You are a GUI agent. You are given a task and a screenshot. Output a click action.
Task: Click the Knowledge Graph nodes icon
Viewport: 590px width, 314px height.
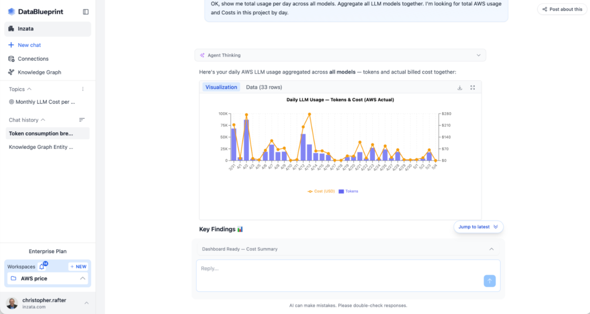11,72
